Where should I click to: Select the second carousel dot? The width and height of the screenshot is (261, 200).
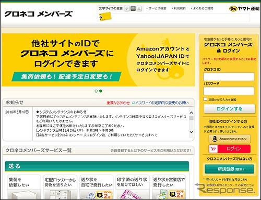101,91
